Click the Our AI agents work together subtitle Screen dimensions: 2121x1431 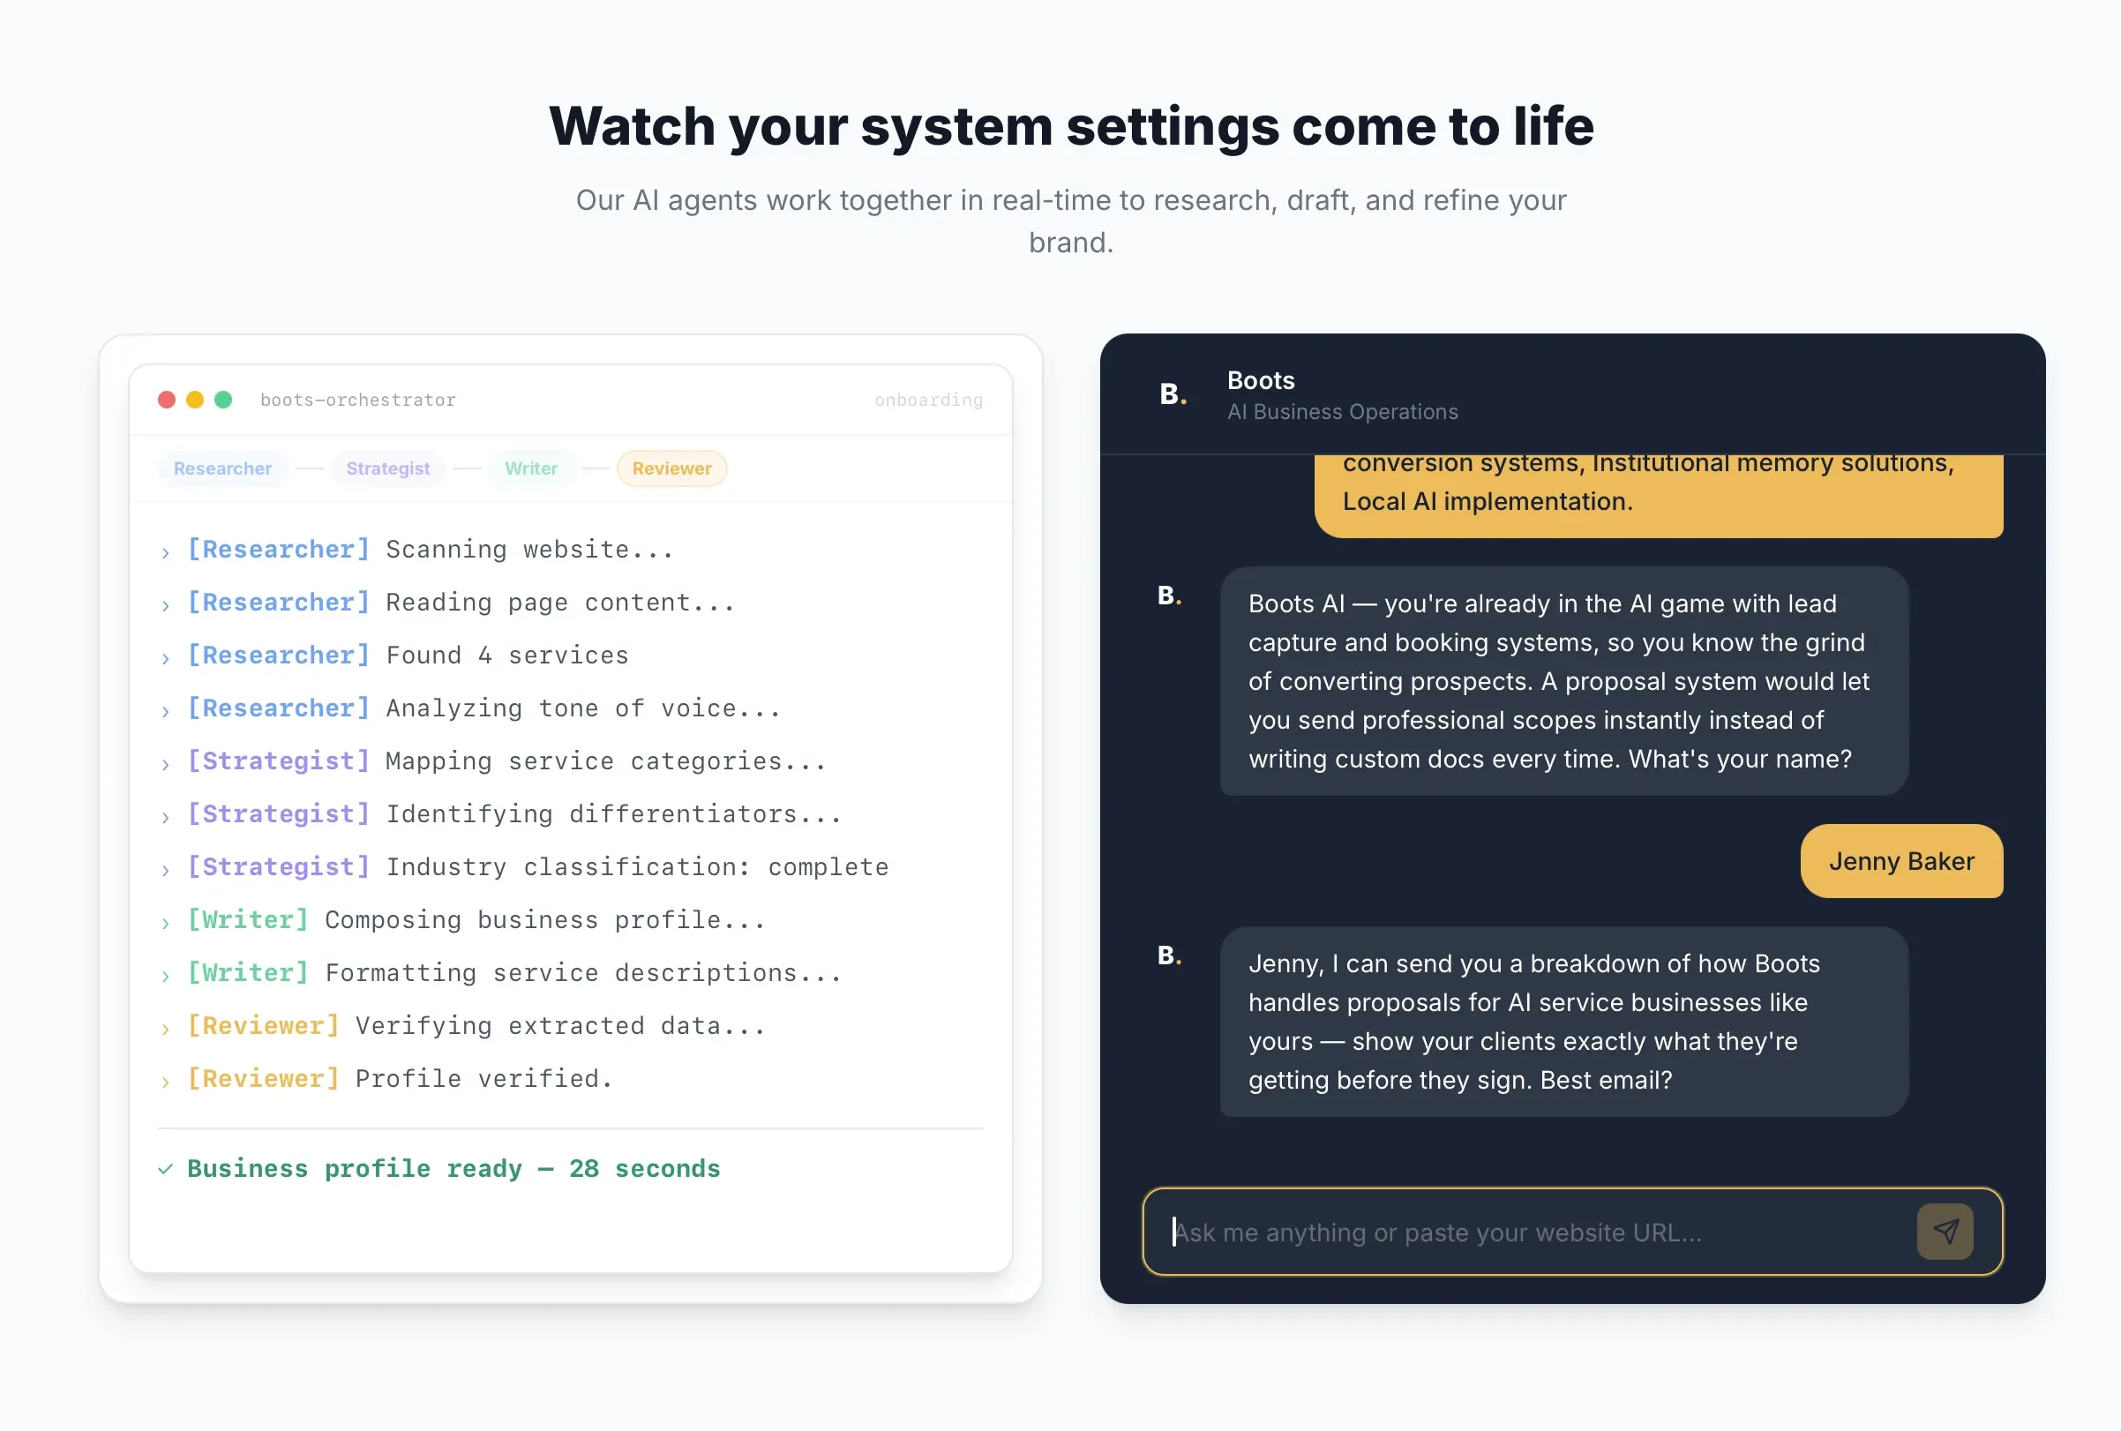point(1070,221)
